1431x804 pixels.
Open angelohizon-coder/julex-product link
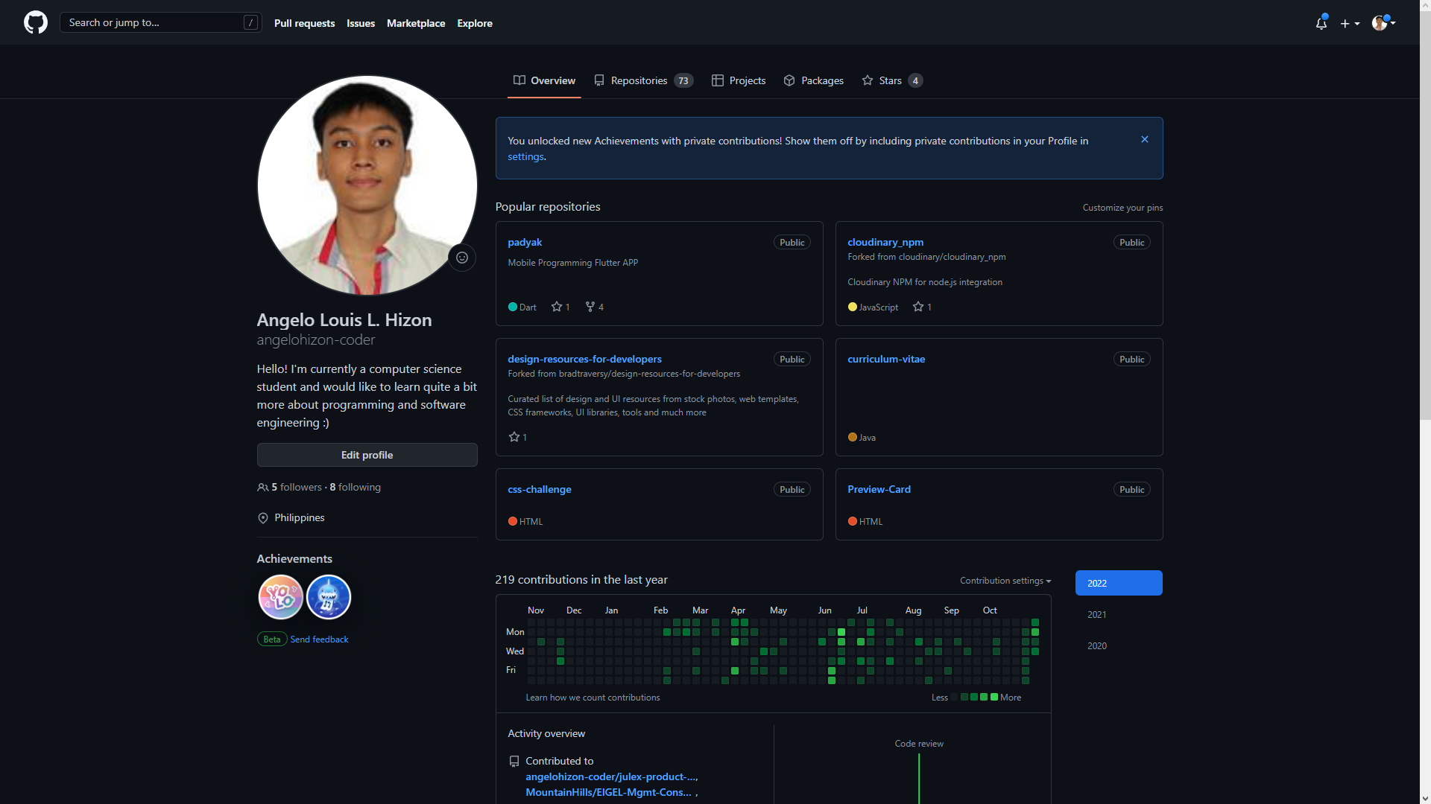(611, 776)
